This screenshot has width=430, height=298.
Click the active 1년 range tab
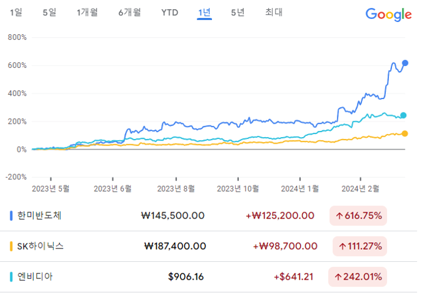[205, 13]
